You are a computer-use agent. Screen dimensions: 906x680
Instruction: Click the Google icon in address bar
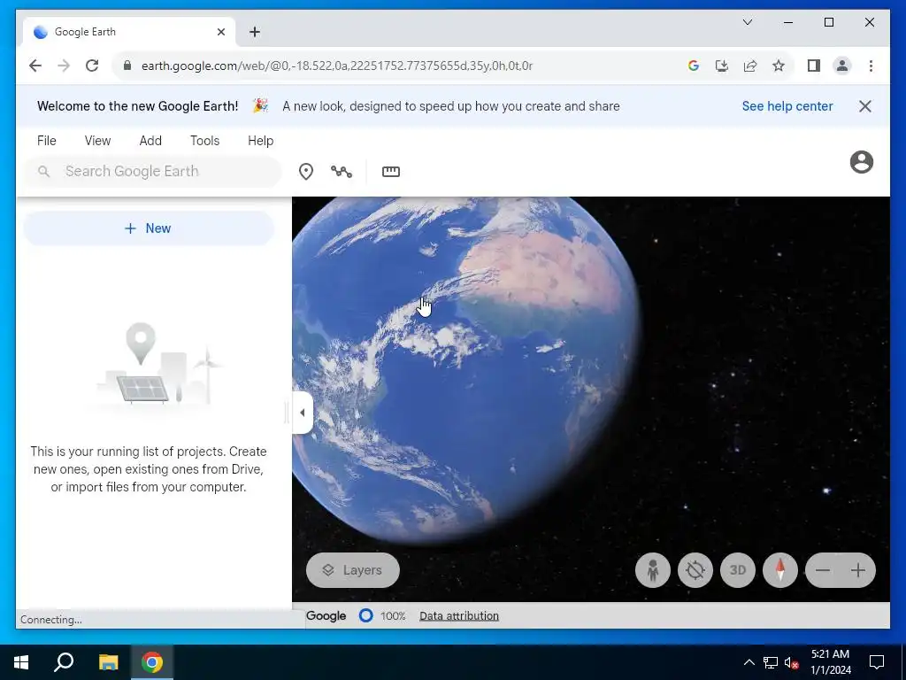[694, 66]
